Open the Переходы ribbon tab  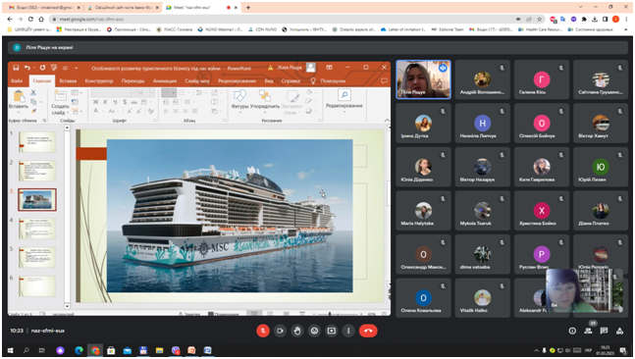132,81
